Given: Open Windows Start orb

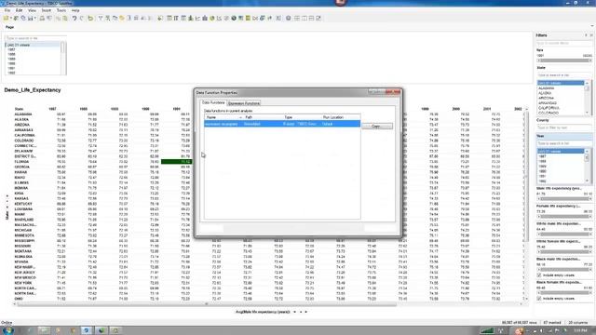Looking at the screenshot, I should coord(8,330).
